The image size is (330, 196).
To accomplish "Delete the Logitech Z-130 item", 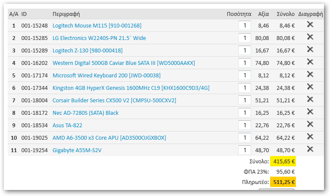I will pyautogui.click(x=310, y=49).
